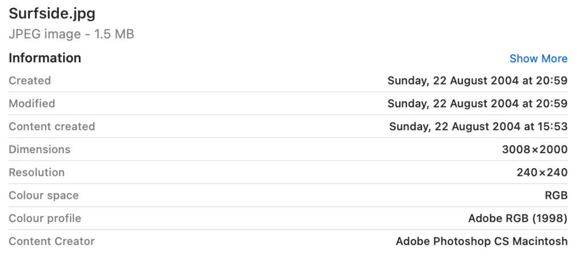The width and height of the screenshot is (585, 256).
Task: Select the Dimensions row label
Action: [x=39, y=149]
